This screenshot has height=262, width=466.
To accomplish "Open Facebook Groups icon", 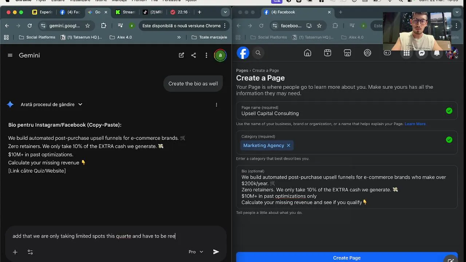I will (368, 53).
